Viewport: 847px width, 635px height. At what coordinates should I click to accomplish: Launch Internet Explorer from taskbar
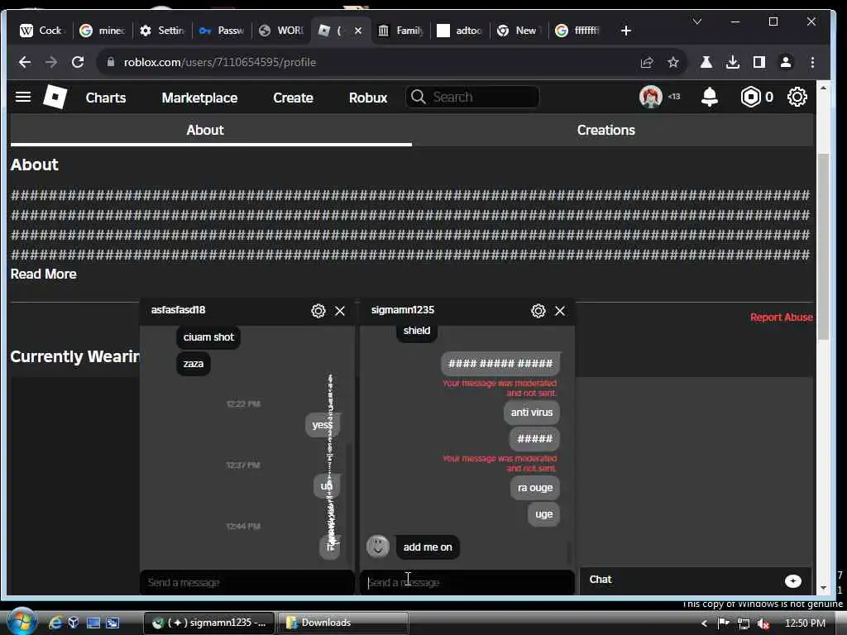(55, 623)
